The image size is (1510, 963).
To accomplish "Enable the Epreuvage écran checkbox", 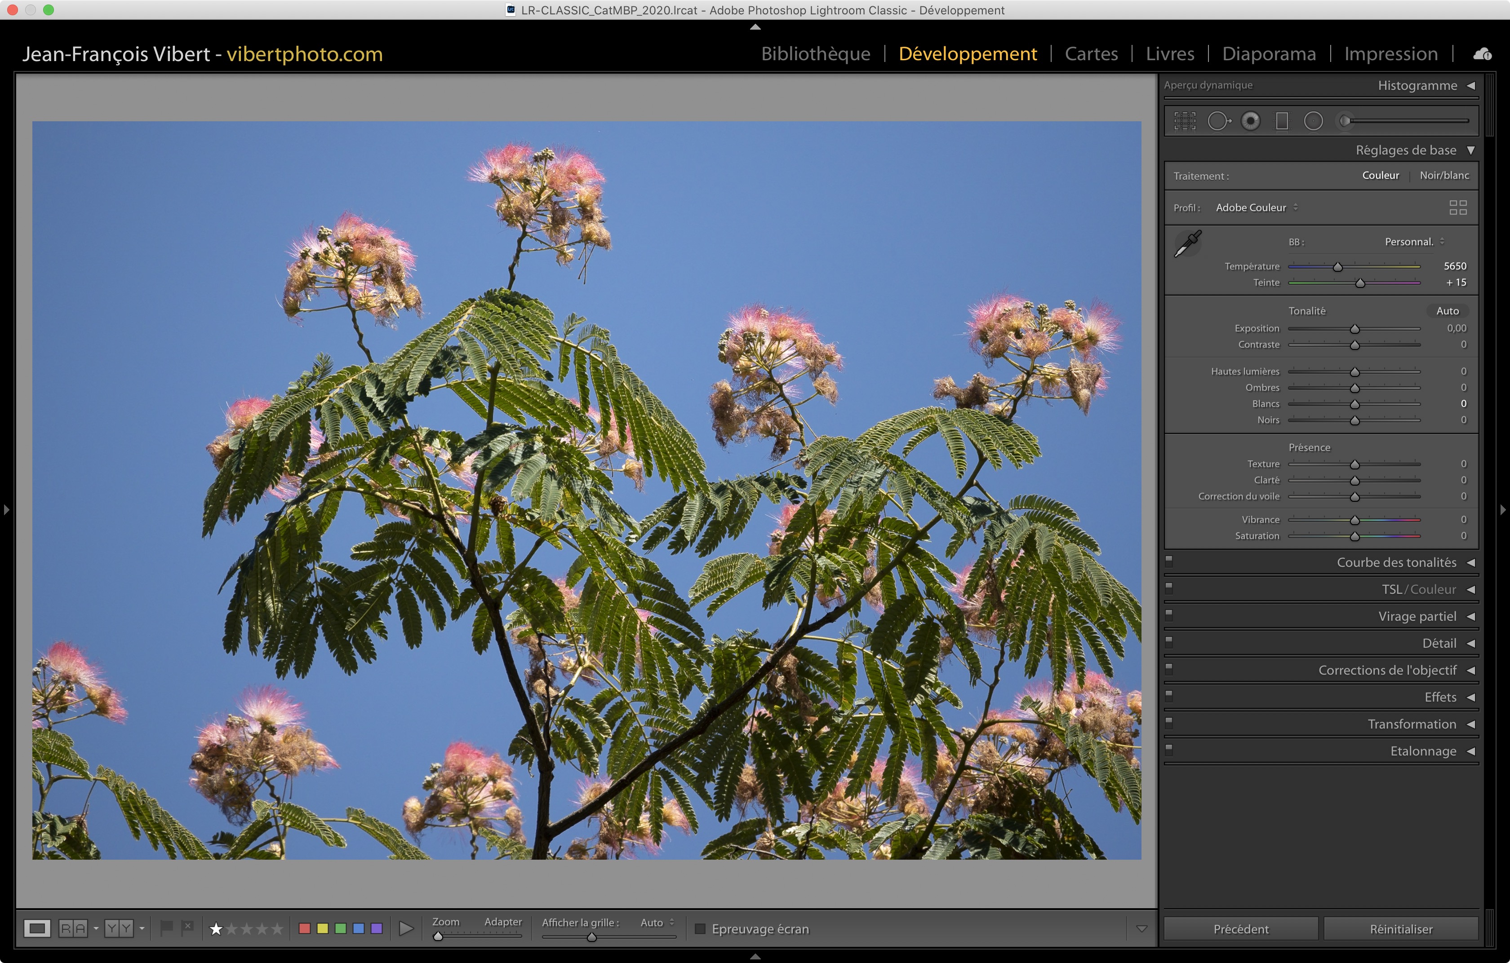I will pos(701,928).
